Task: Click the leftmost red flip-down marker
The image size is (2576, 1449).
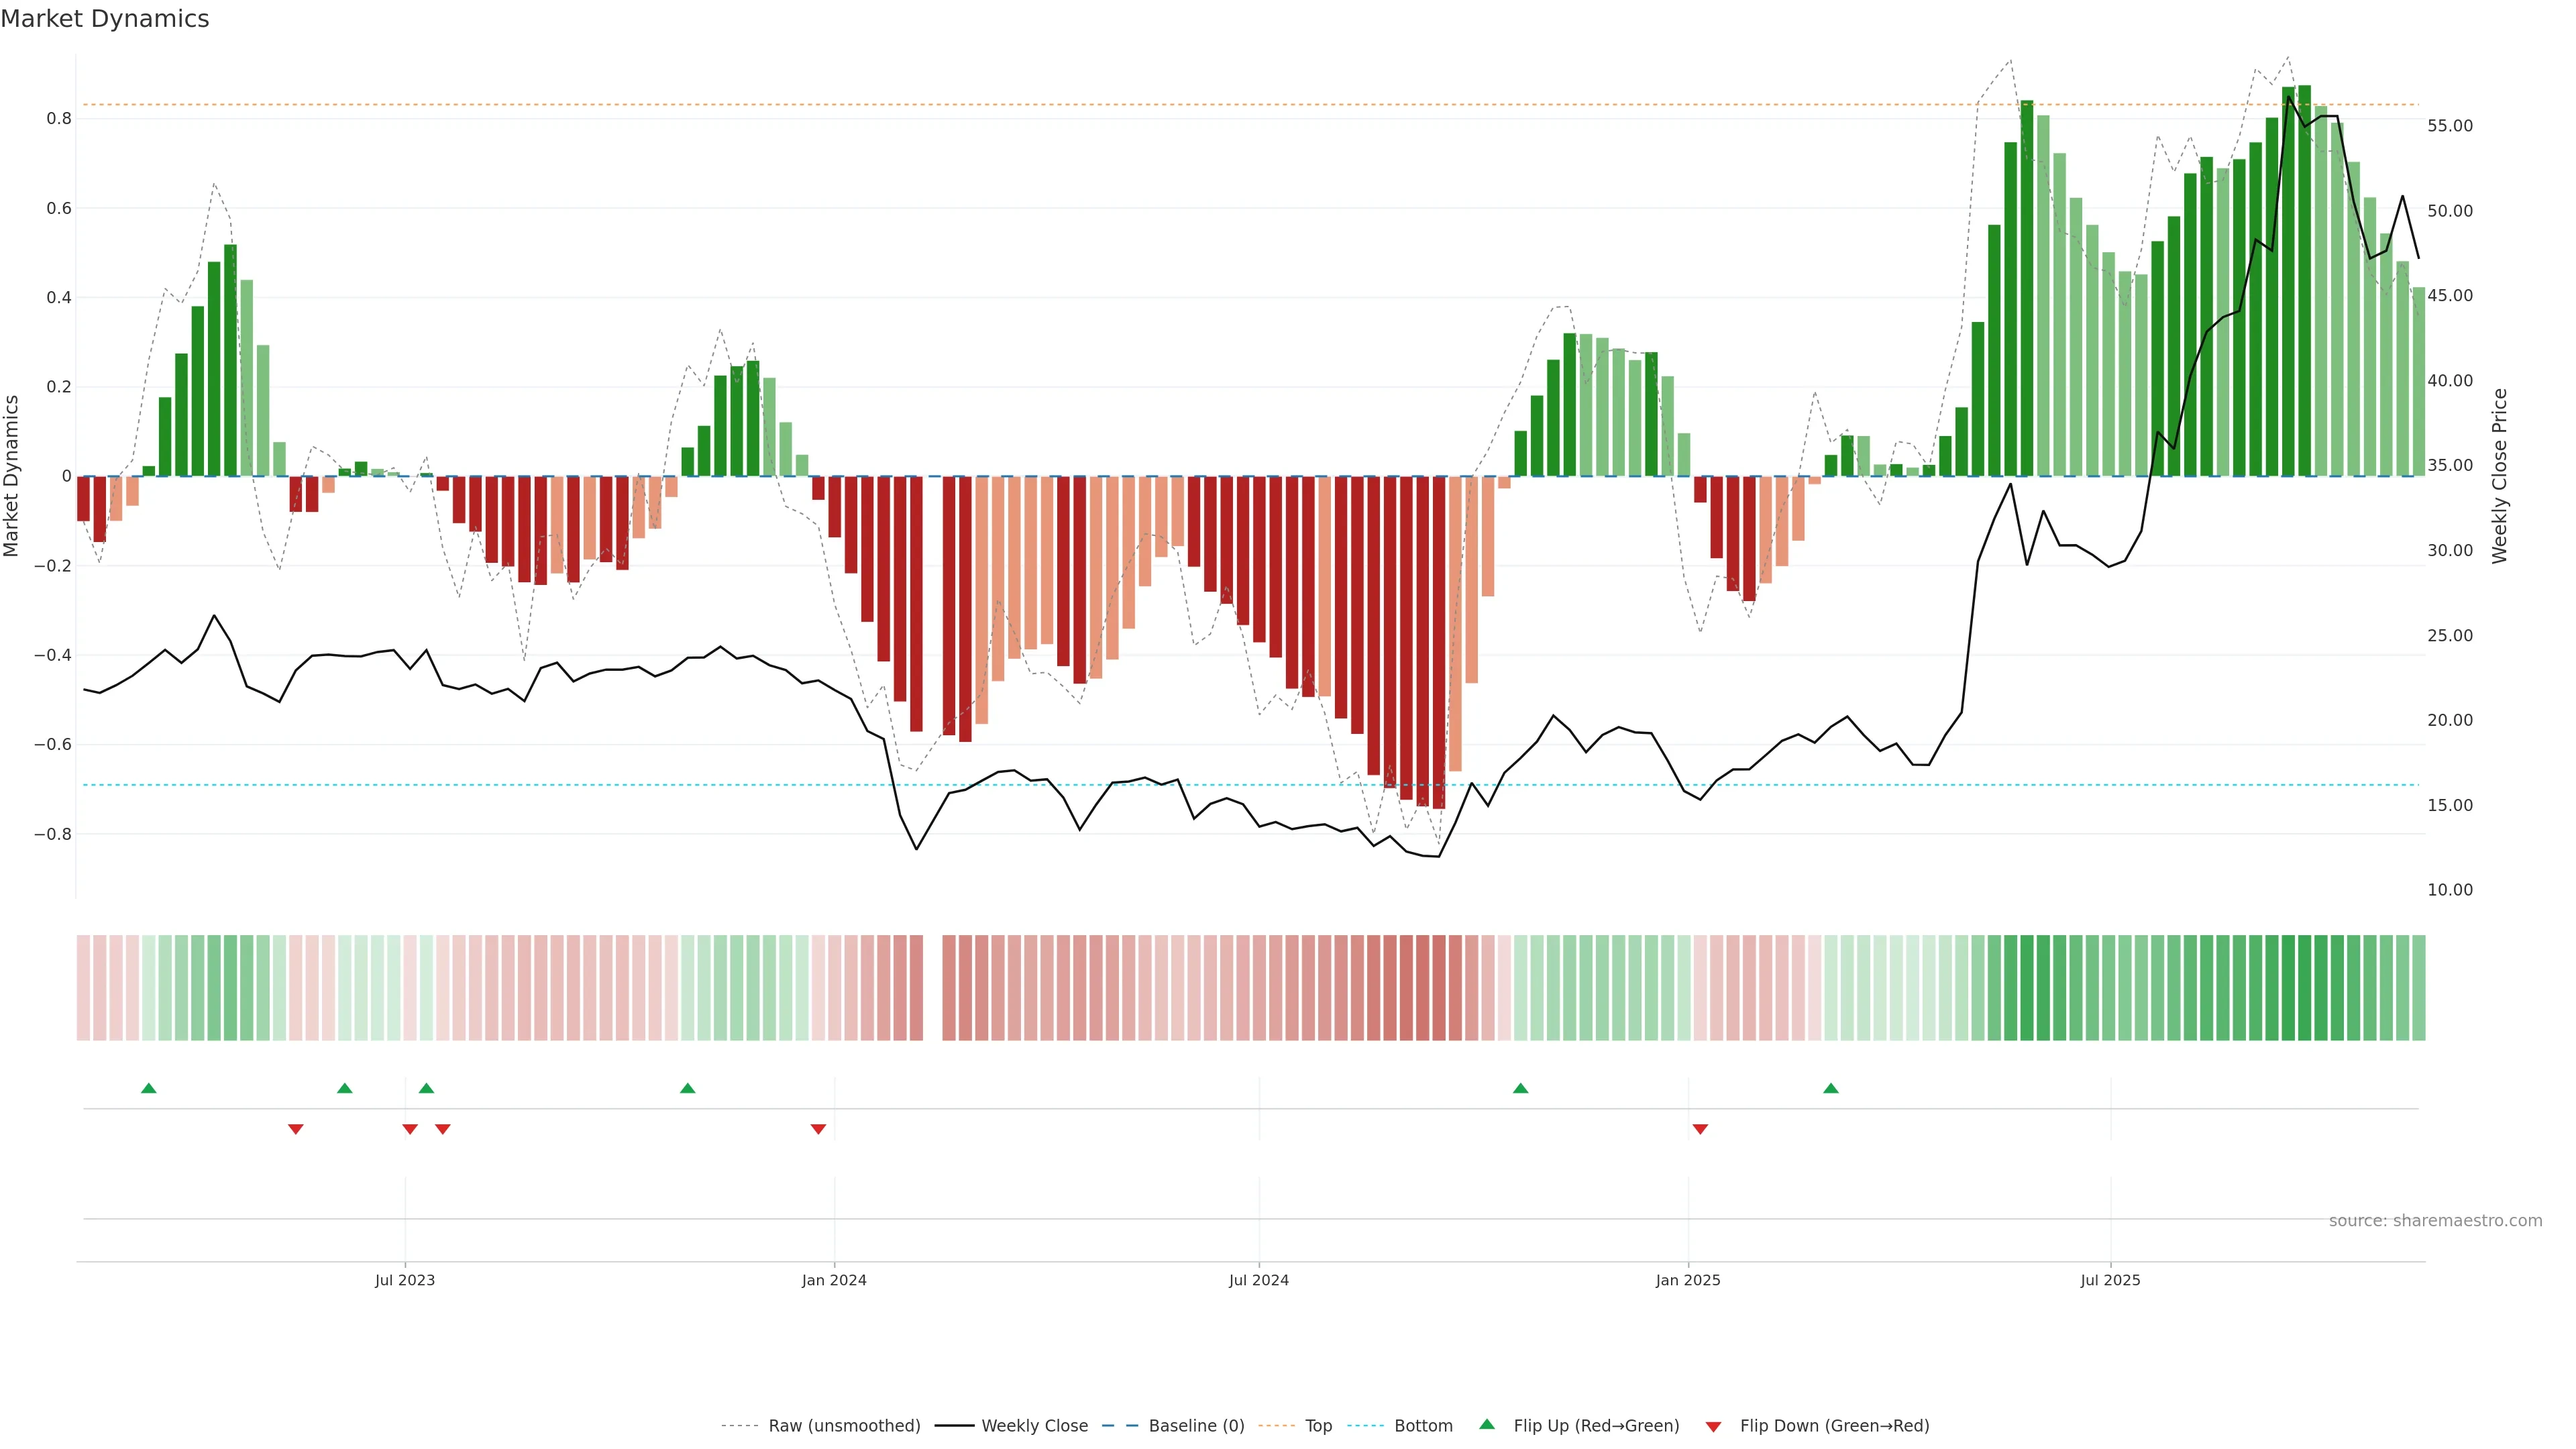Action: coord(296,1129)
